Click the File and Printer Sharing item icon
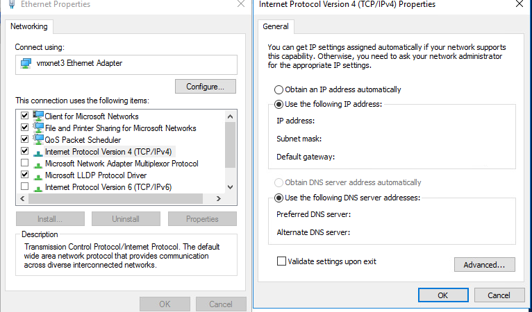The width and height of the screenshot is (532, 312). click(38, 128)
